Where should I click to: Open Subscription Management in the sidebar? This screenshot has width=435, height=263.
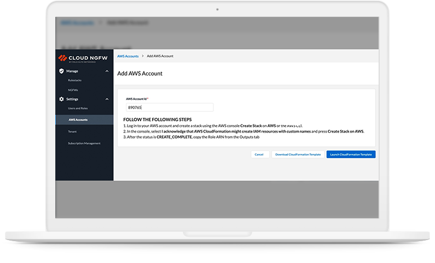click(x=84, y=143)
